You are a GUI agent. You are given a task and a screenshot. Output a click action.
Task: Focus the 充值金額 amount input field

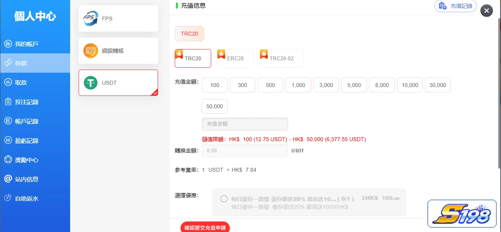click(245, 124)
